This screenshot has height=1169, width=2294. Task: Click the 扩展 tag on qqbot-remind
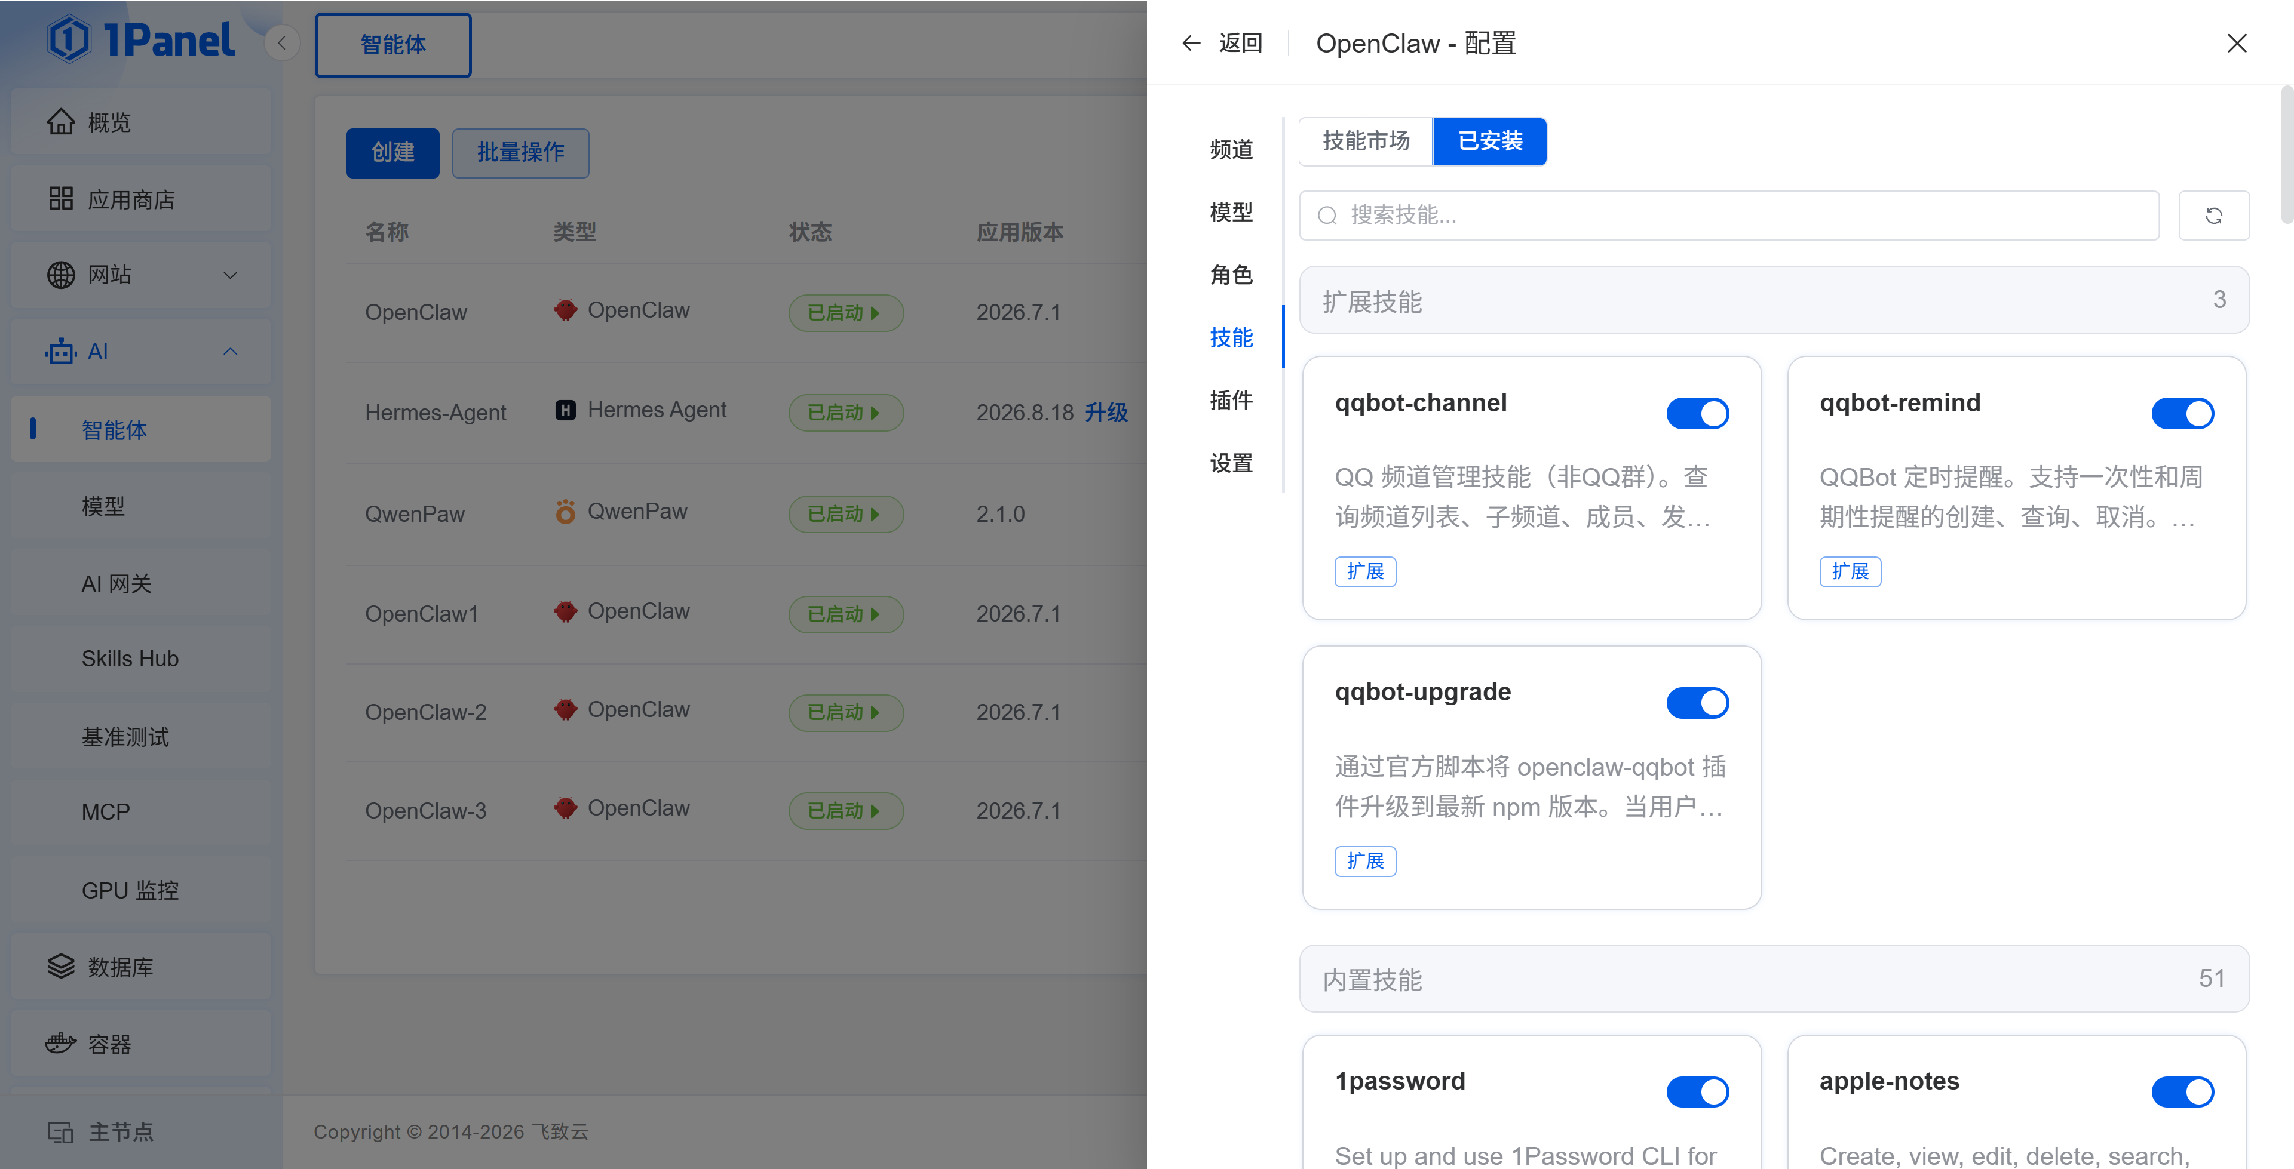point(1850,571)
